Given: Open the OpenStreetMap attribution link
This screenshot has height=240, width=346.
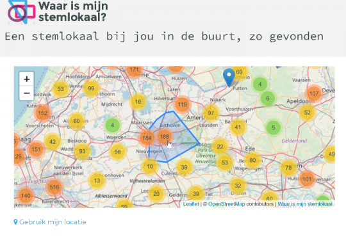Looking at the screenshot, I should [226, 204].
